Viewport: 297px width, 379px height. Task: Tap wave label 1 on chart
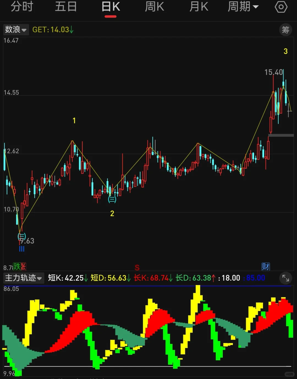[x=74, y=120]
